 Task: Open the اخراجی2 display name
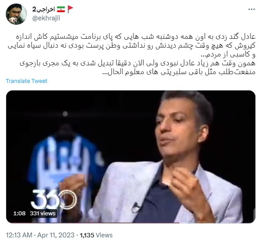click(44, 9)
